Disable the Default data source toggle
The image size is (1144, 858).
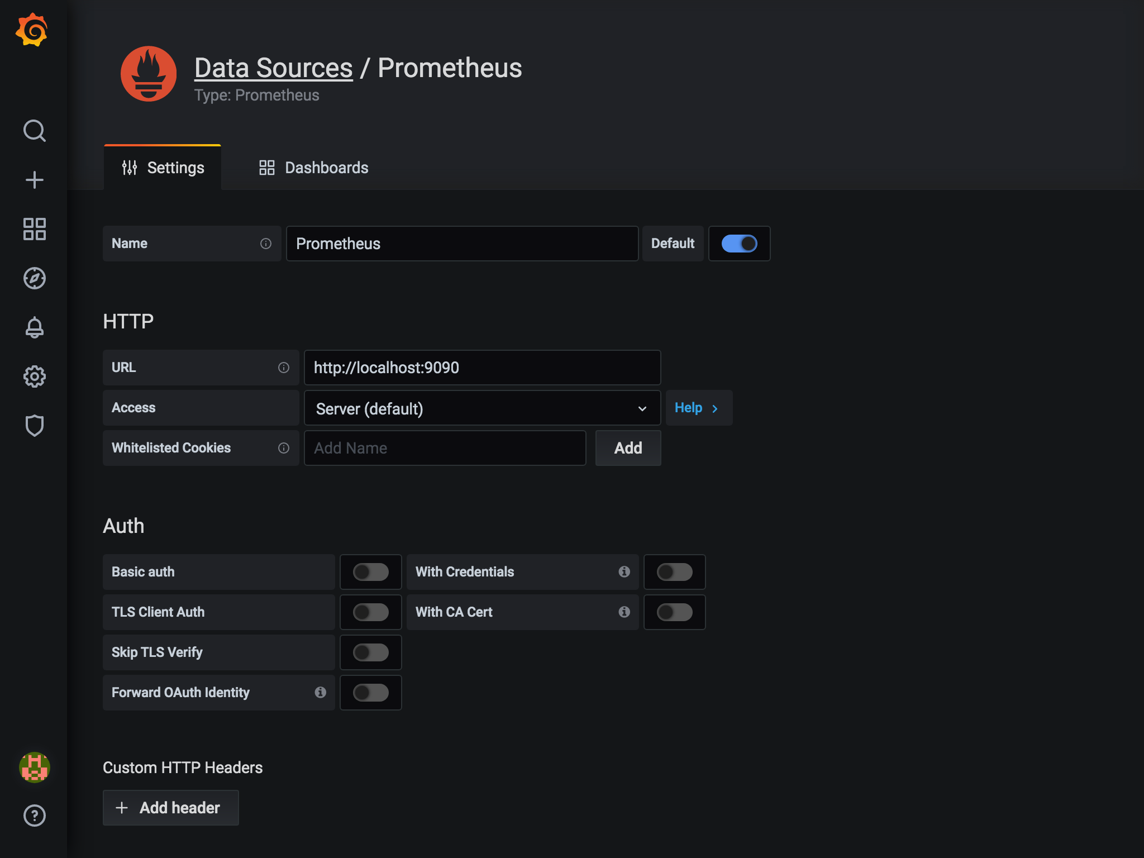pyautogui.click(x=739, y=244)
